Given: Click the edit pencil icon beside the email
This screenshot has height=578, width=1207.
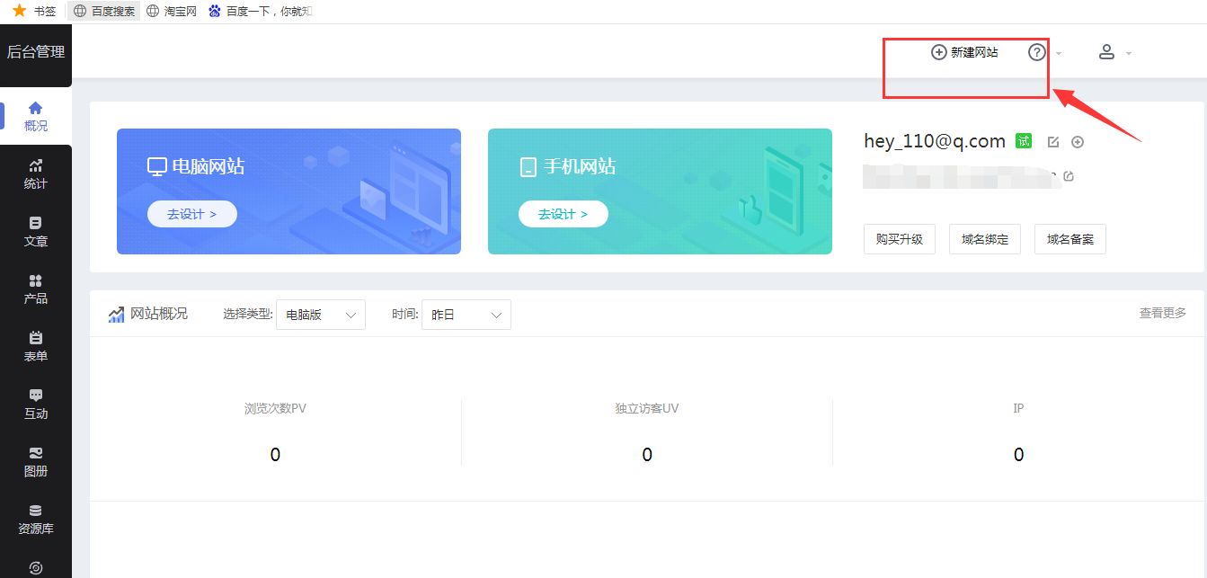Looking at the screenshot, I should point(1052,141).
